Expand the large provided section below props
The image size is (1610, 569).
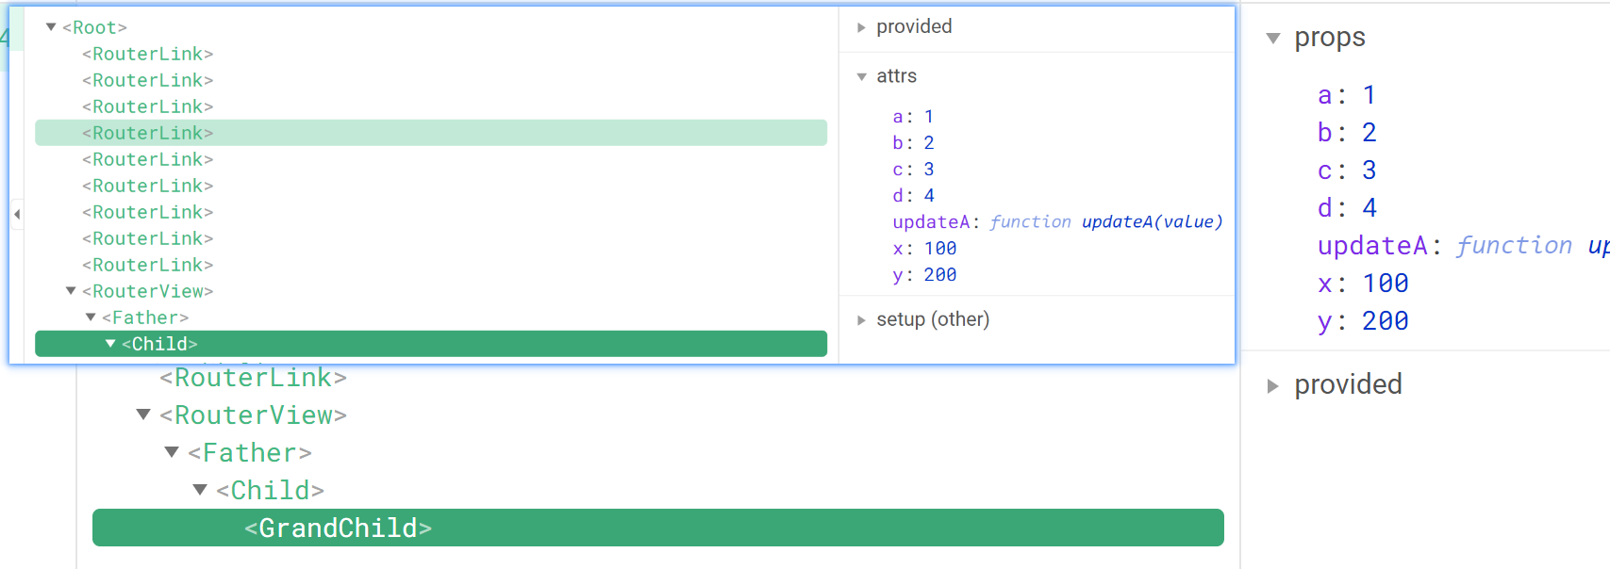click(x=1273, y=385)
